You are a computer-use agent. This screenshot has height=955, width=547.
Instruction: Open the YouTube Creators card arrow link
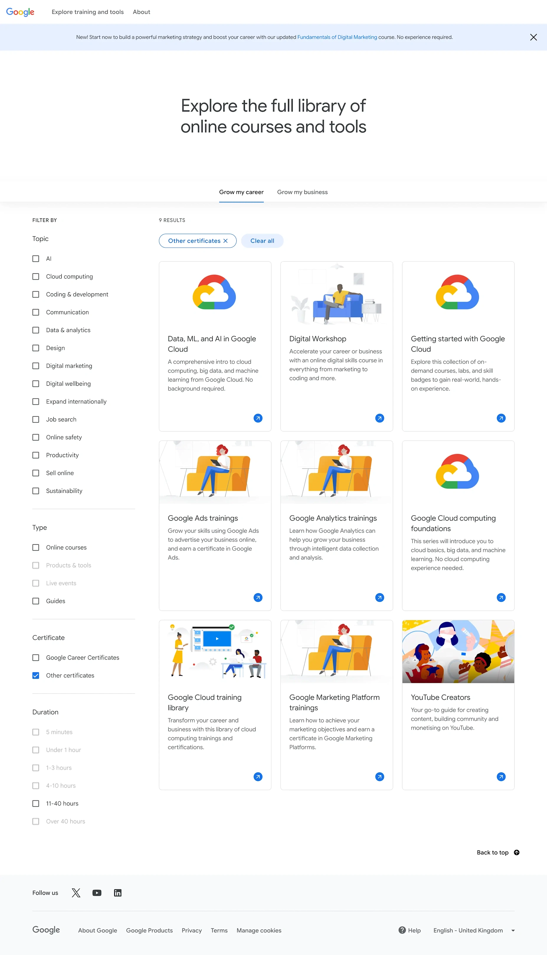[x=501, y=776]
